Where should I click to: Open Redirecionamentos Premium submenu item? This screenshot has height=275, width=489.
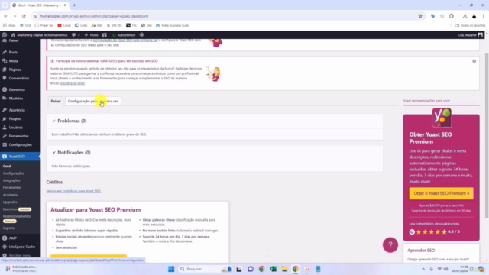[x=17, y=218]
